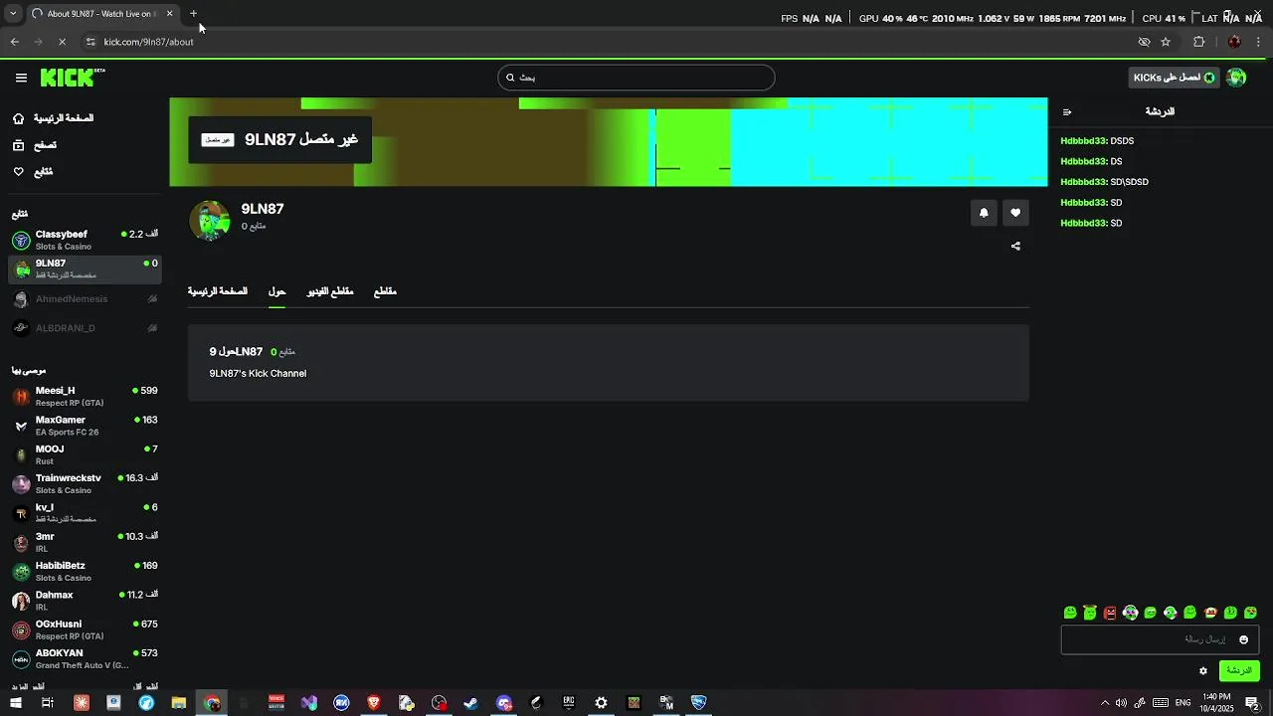1273x716 pixels.
Task: Click the Get KICKs button
Action: click(1175, 78)
